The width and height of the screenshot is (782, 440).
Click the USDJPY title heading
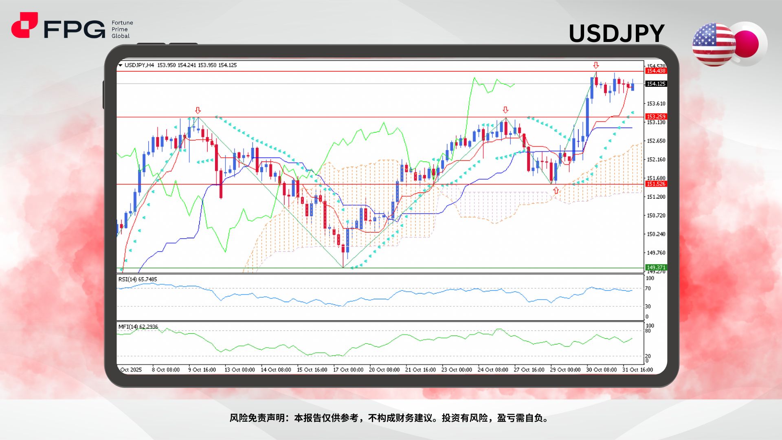pyautogui.click(x=617, y=33)
